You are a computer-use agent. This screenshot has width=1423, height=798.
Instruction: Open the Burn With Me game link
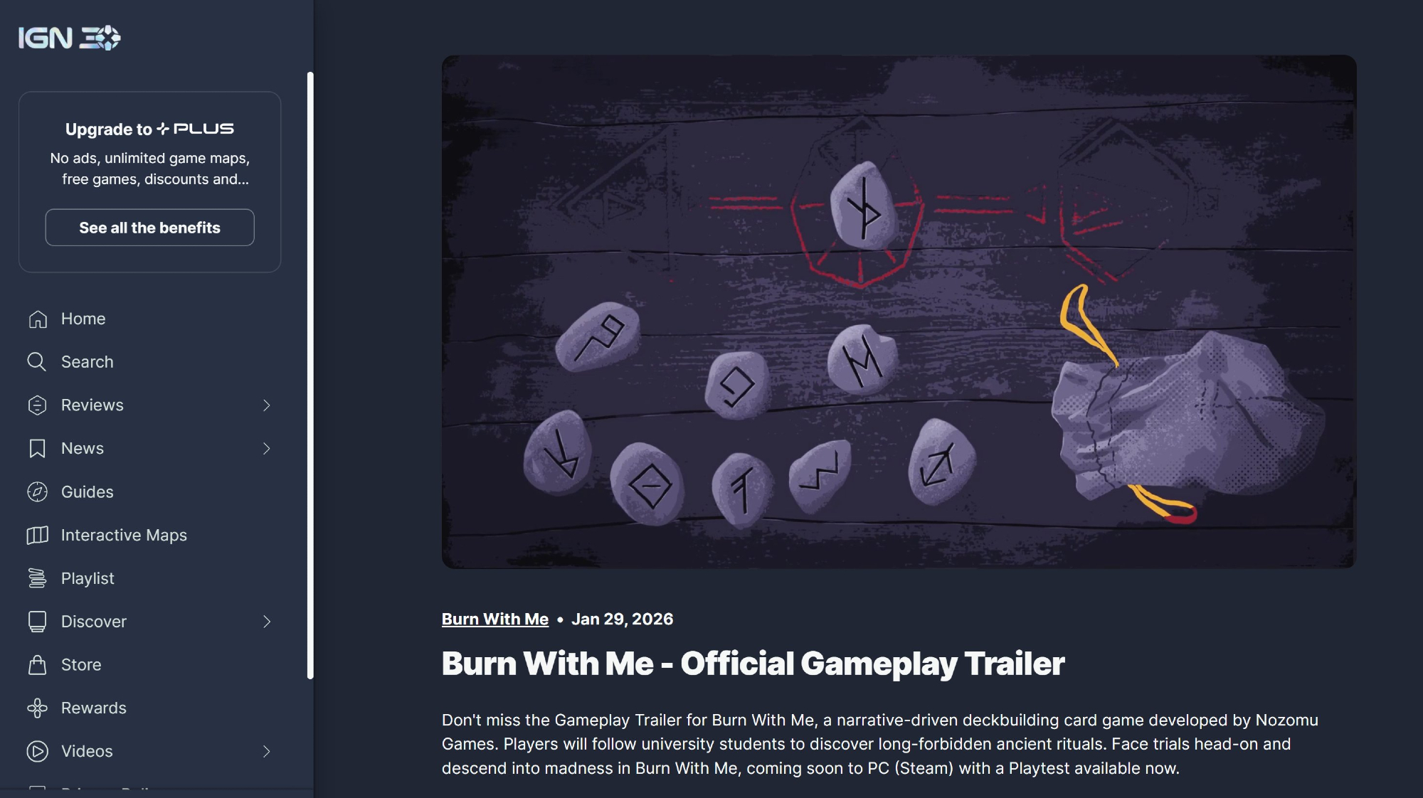coord(495,619)
